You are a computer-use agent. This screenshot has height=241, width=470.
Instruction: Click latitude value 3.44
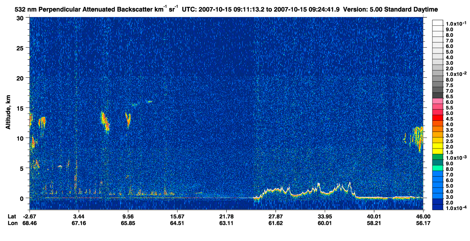79,216
